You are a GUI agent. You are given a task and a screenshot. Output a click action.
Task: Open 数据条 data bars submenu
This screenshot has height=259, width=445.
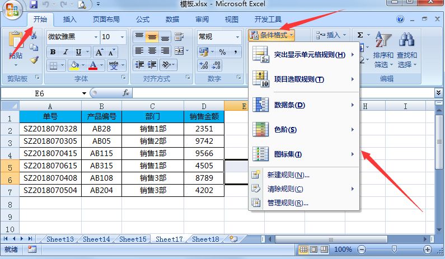(304, 105)
